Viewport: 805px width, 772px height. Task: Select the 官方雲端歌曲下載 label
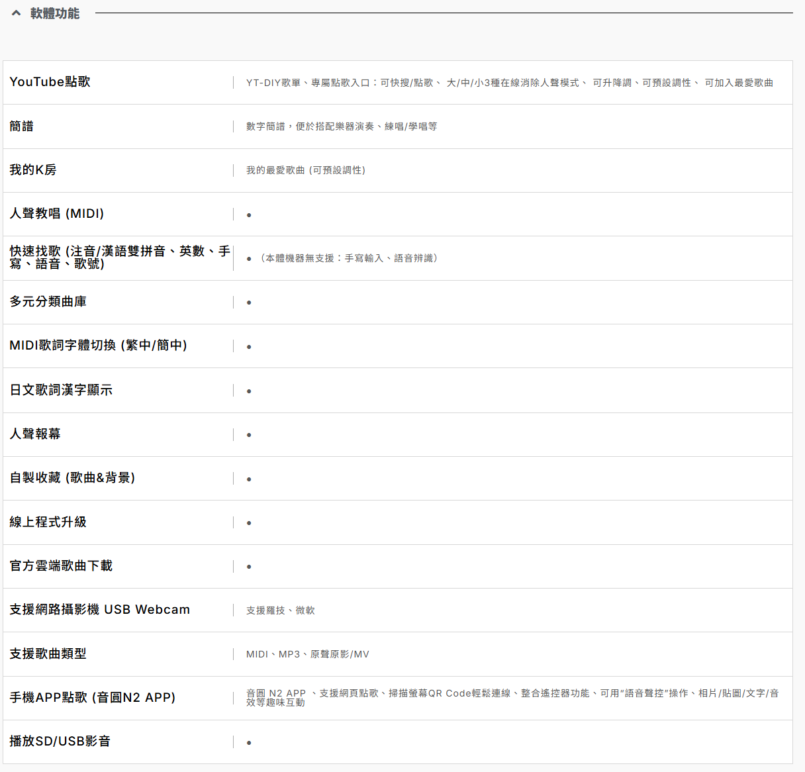pyautogui.click(x=61, y=566)
